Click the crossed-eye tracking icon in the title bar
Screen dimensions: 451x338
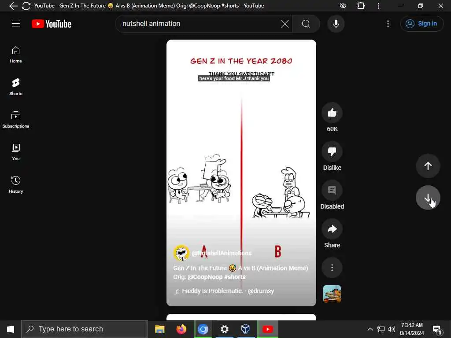tap(343, 6)
